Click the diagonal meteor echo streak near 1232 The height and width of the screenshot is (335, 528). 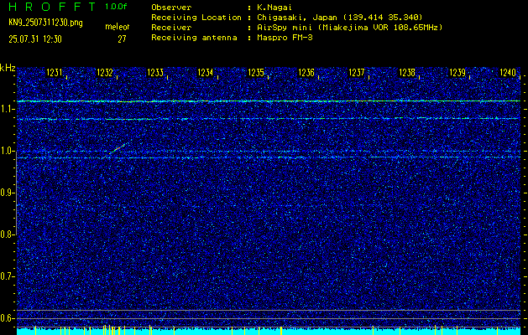pos(117,150)
